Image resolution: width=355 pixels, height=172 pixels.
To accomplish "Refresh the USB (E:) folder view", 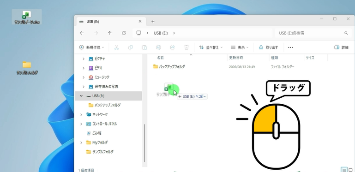I will (124, 33).
